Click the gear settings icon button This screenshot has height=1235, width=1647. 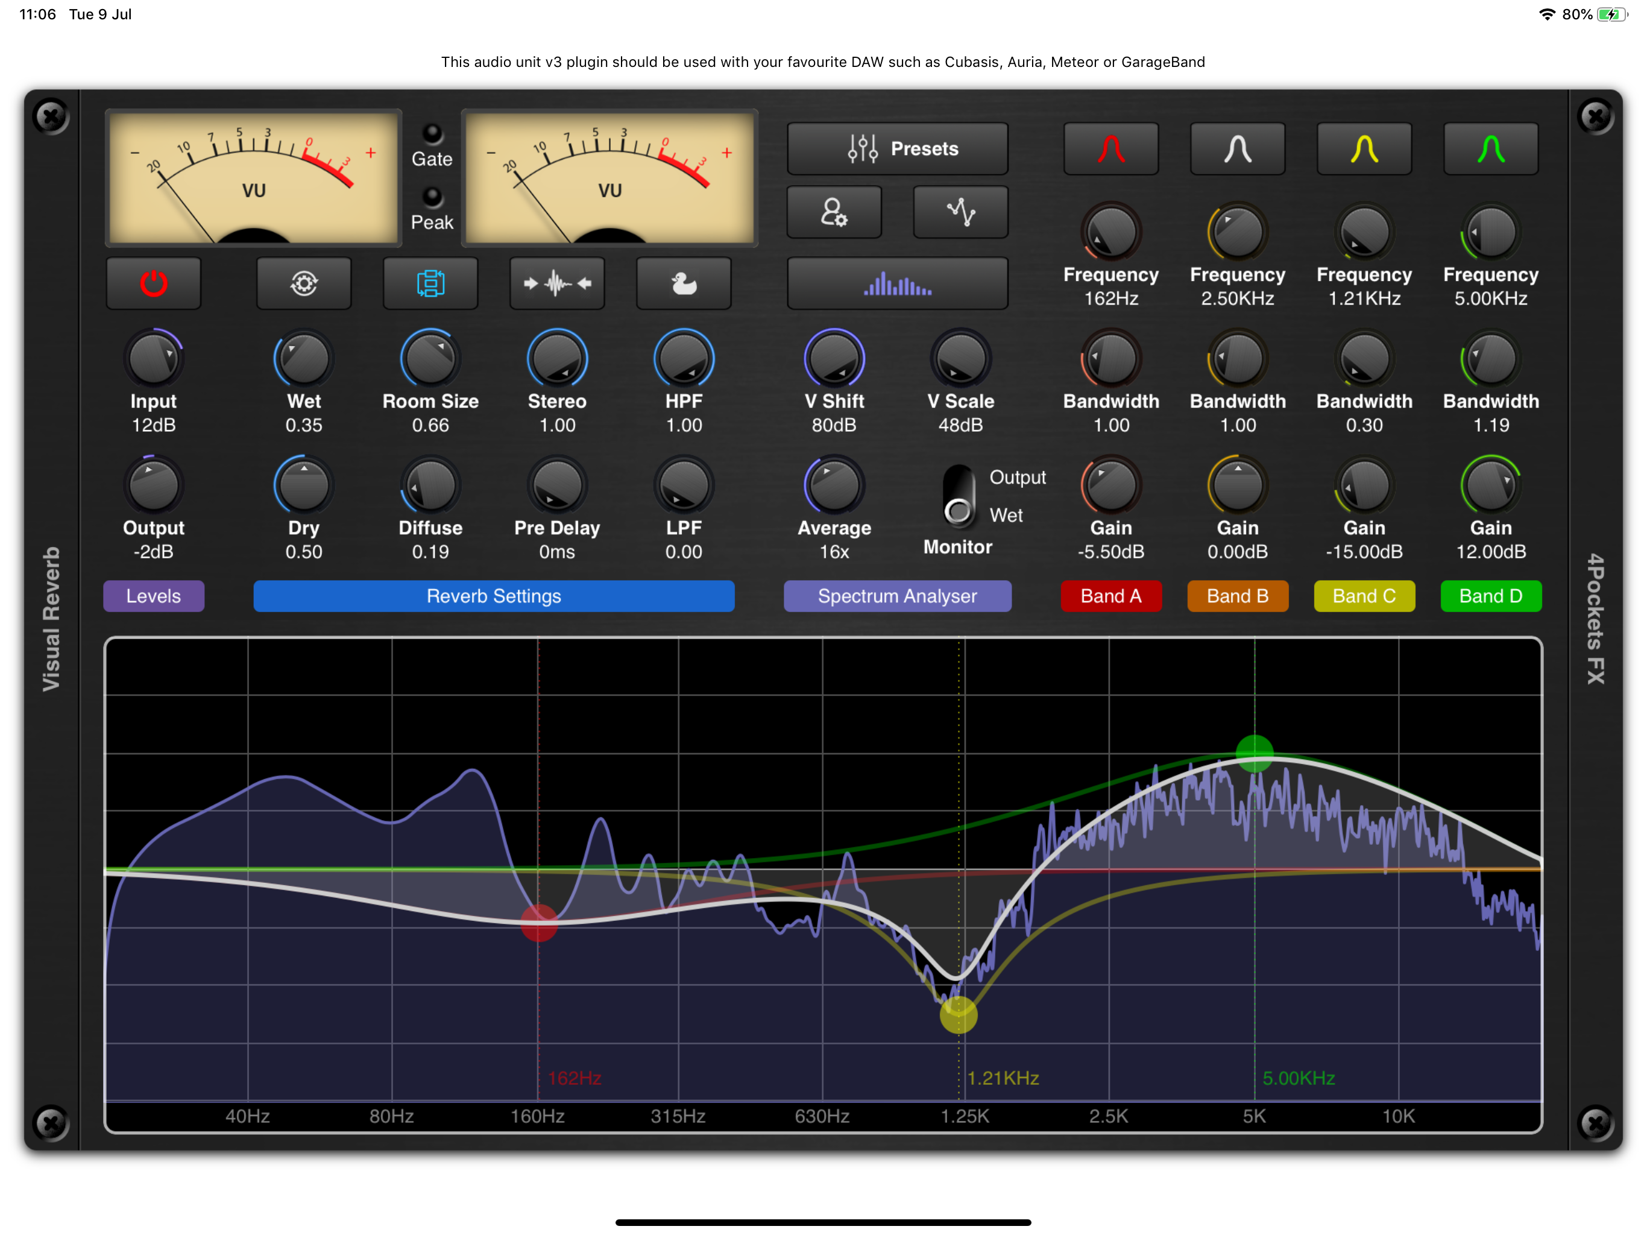point(304,283)
